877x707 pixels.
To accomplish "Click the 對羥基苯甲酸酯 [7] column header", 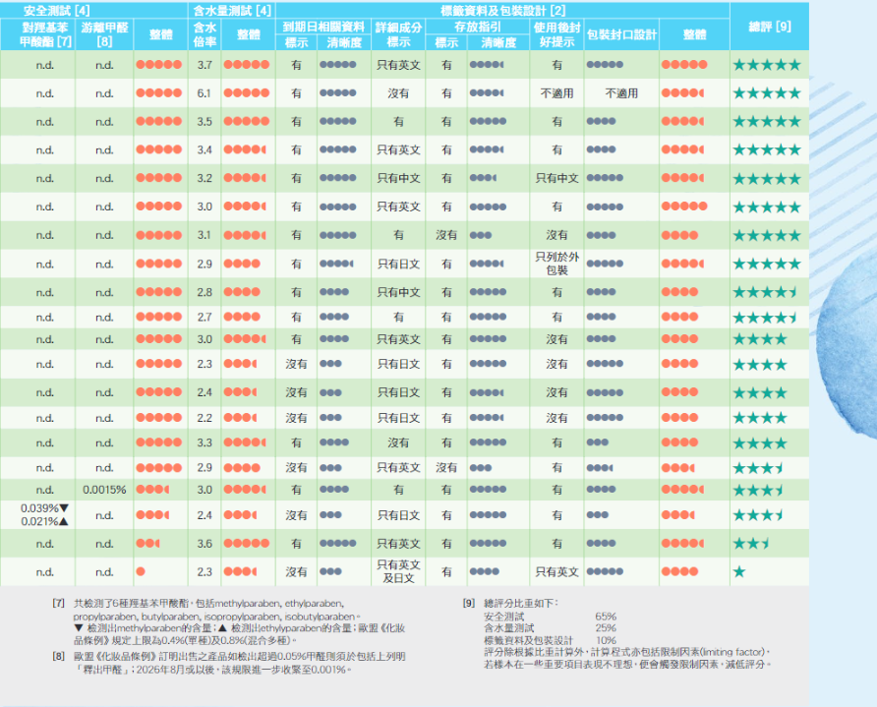I will (37, 34).
